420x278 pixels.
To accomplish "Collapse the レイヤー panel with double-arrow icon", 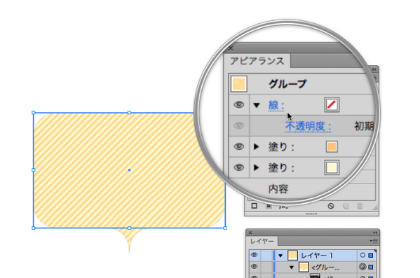I will pos(374,232).
